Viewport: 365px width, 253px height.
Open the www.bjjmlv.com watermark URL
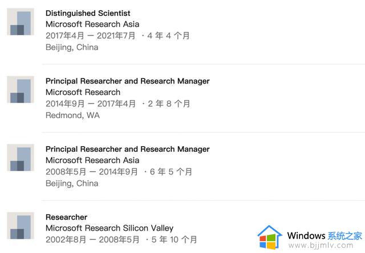pos(321,246)
